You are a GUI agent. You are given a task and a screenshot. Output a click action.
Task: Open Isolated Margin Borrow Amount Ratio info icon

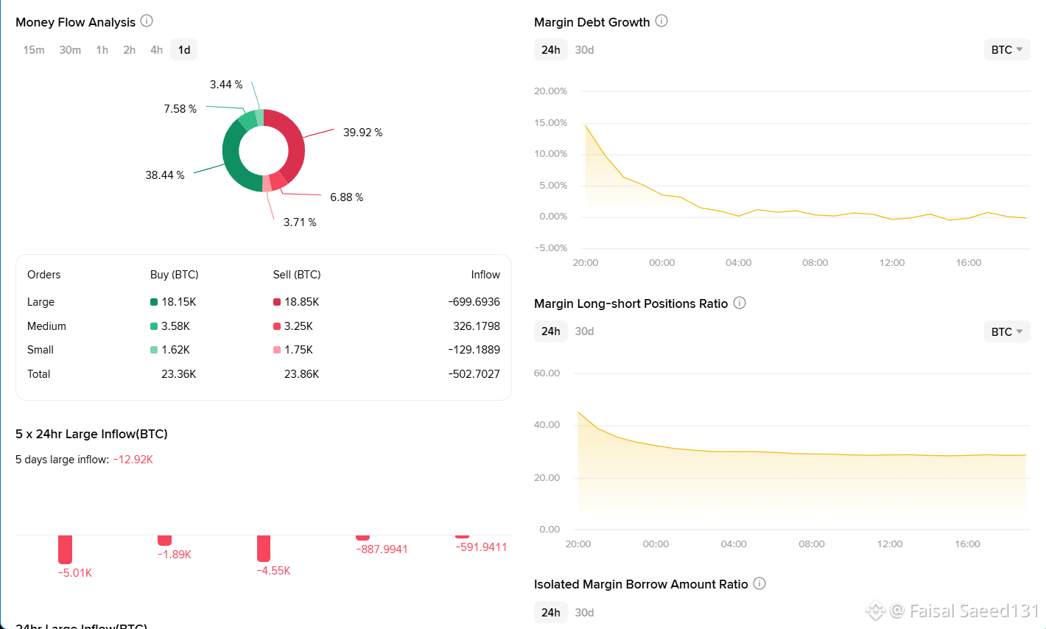point(759,583)
